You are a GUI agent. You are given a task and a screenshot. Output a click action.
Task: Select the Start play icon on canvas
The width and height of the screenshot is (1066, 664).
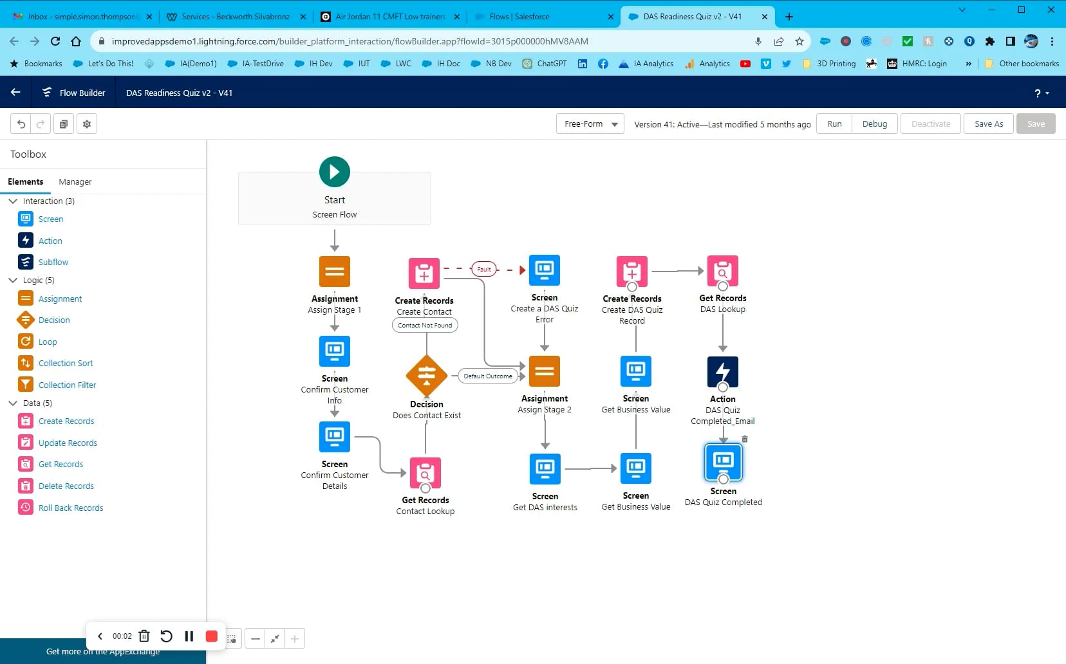335,172
